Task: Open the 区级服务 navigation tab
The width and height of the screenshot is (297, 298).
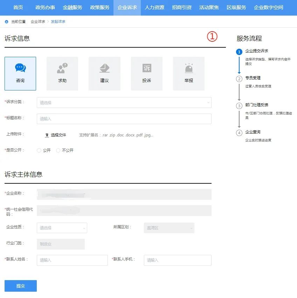Action: tap(236, 8)
